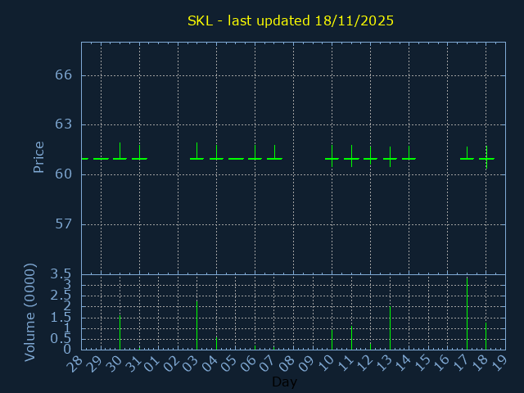Click the 28 day tick label
Screen dimensions: 524x393
[75, 364]
